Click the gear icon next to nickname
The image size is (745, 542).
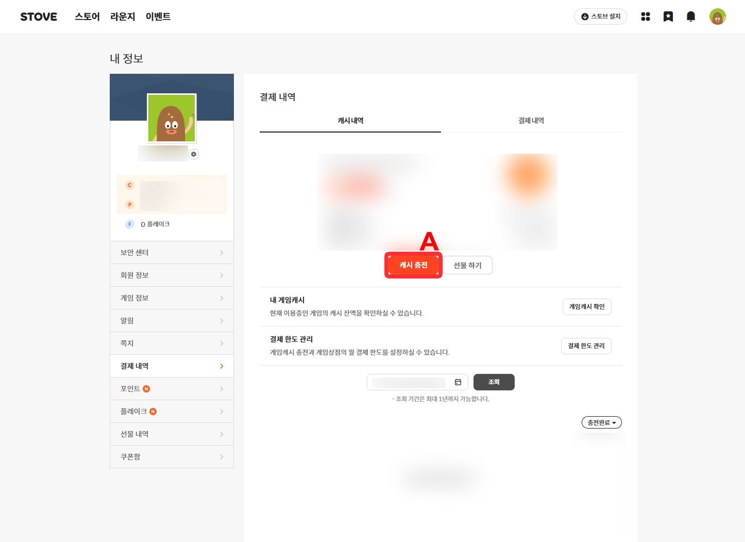pyautogui.click(x=194, y=154)
